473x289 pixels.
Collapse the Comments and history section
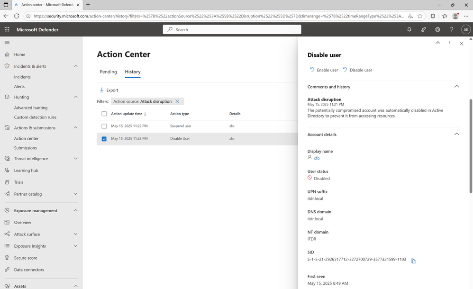point(456,87)
